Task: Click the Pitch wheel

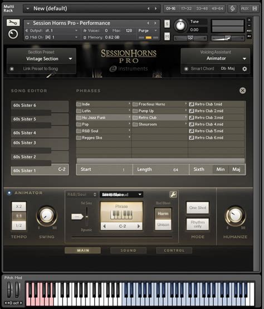Action: (9, 290)
